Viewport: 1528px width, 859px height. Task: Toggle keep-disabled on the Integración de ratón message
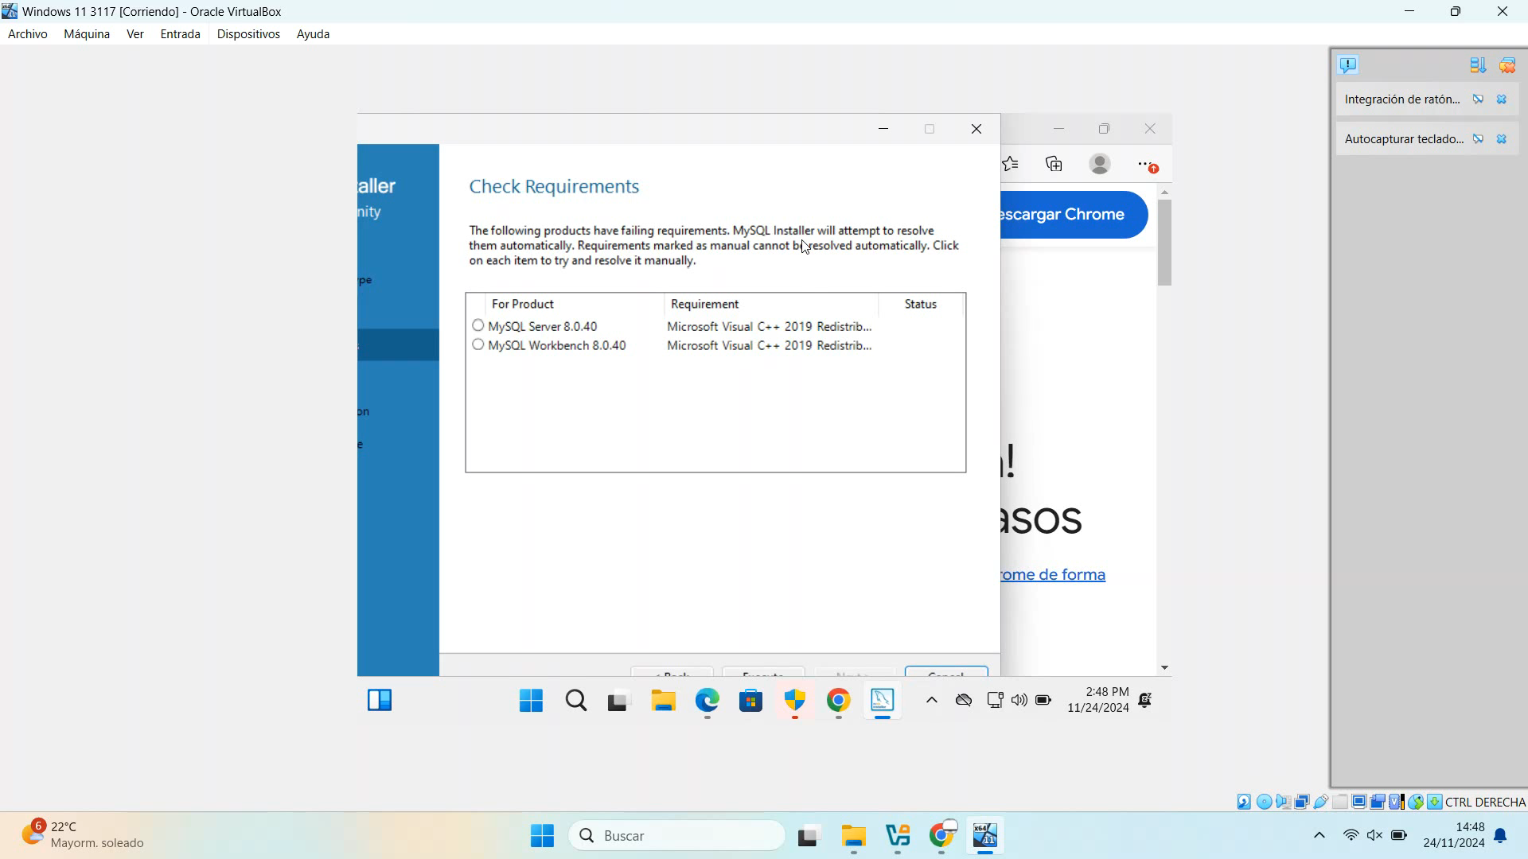1478,99
